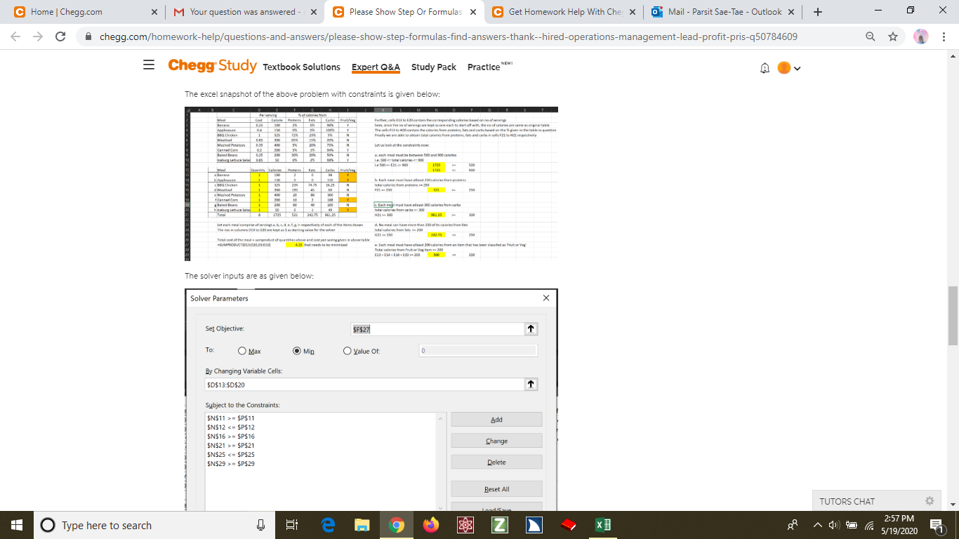Click the taskbar microphone icon

(260, 525)
